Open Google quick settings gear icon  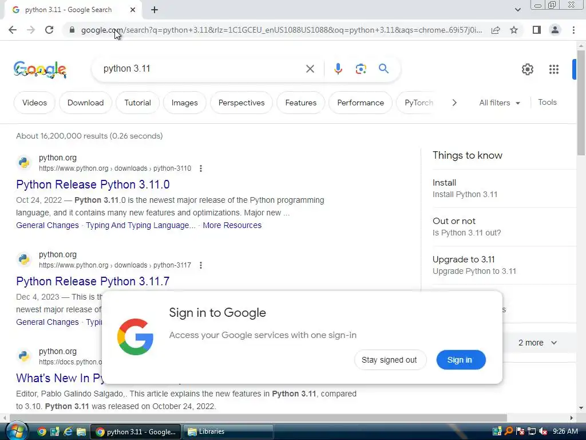527,69
